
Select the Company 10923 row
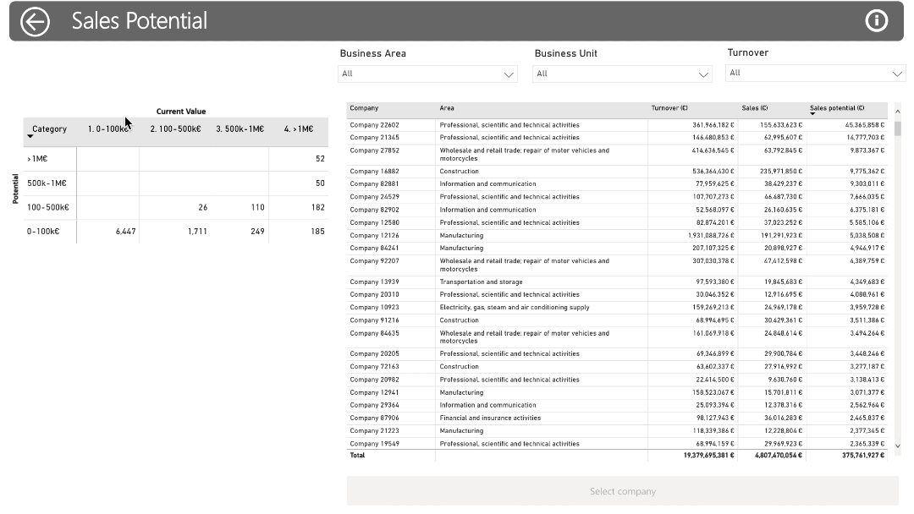click(x=617, y=308)
